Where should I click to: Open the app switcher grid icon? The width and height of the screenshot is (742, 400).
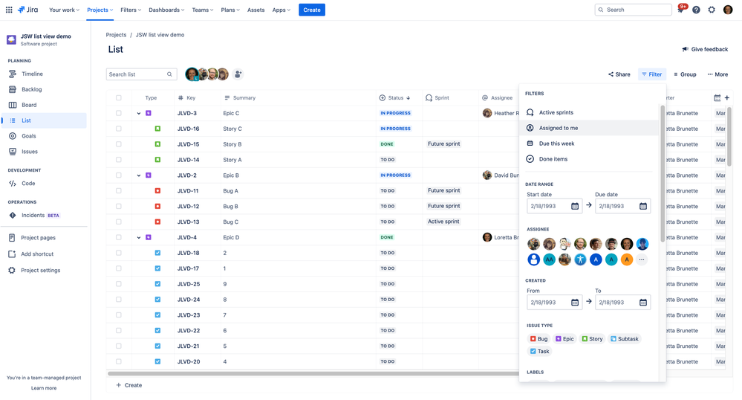[9, 10]
